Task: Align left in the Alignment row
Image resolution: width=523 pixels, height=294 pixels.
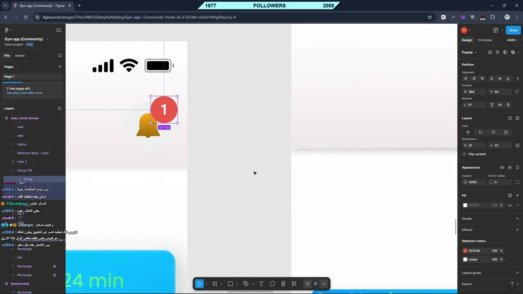Action: 465,78
